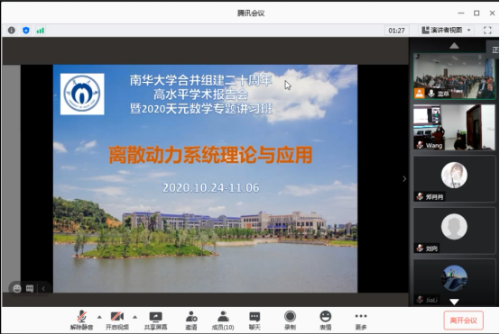Image resolution: width=500 pixels, height=334 pixels.
Task: Open the 更多 more menu
Action: click(361, 320)
